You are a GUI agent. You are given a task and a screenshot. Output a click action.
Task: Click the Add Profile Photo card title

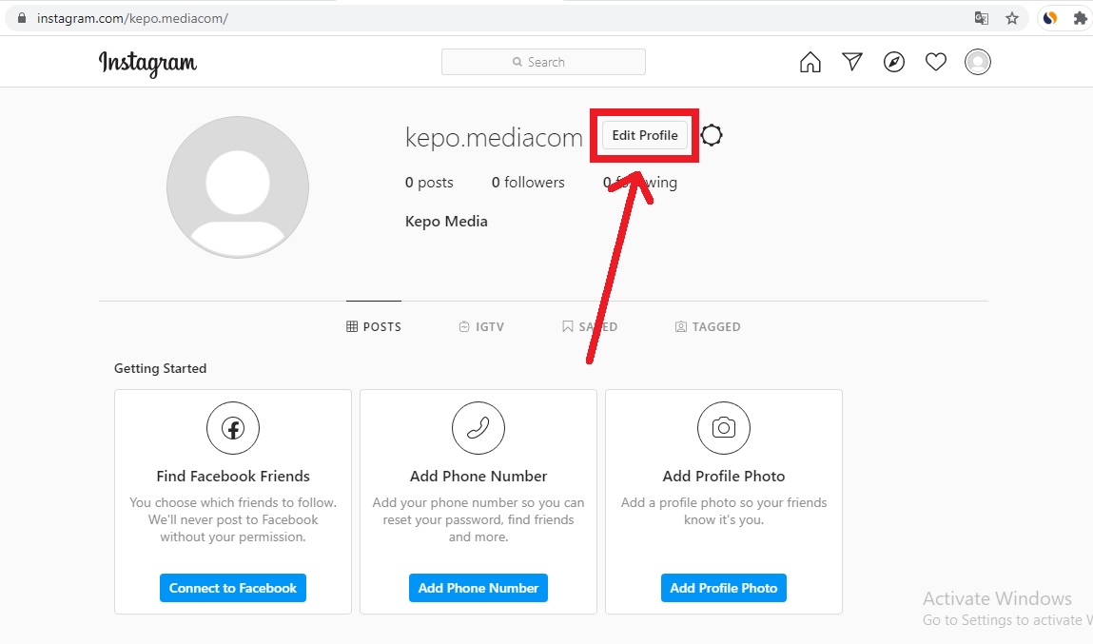[x=724, y=476]
